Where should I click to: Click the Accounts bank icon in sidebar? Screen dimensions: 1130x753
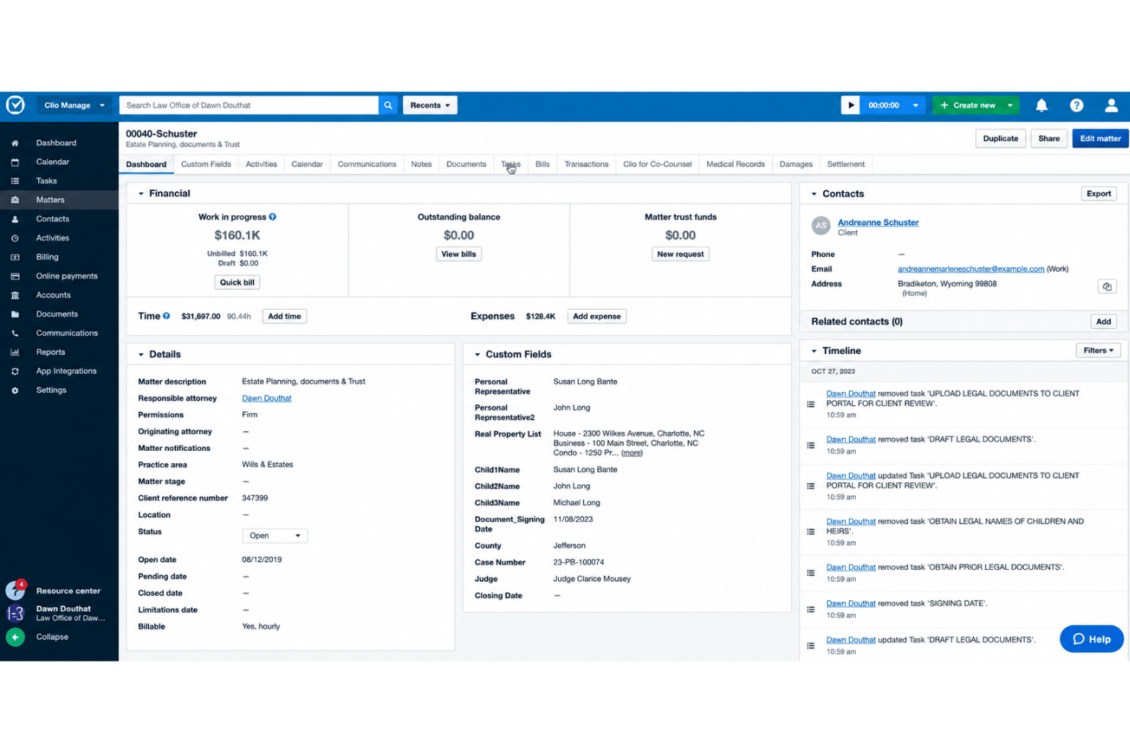[15, 295]
